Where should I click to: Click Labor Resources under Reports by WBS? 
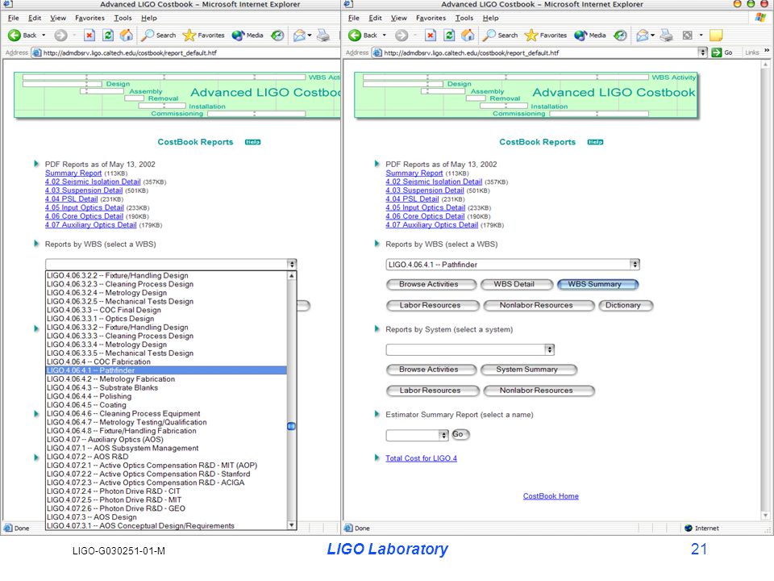click(x=433, y=306)
